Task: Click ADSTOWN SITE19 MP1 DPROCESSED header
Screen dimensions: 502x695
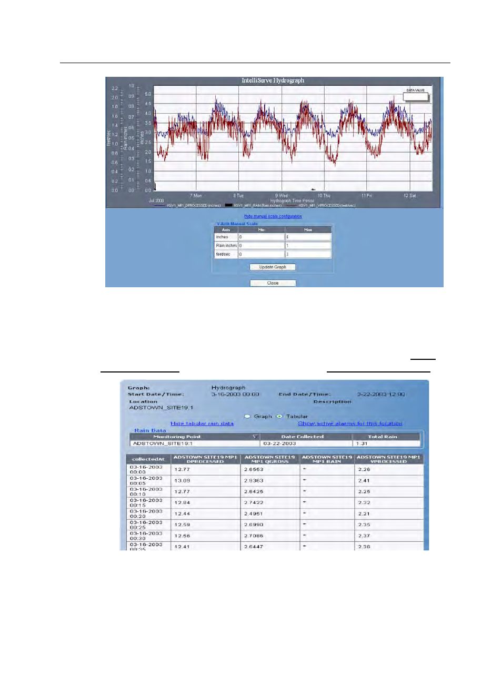Action: click(205, 459)
